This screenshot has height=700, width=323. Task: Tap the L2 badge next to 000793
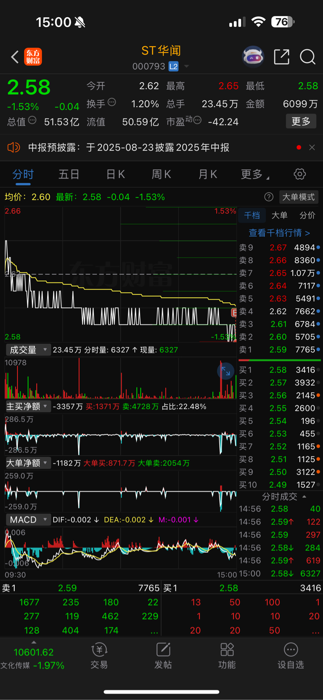coord(173,66)
